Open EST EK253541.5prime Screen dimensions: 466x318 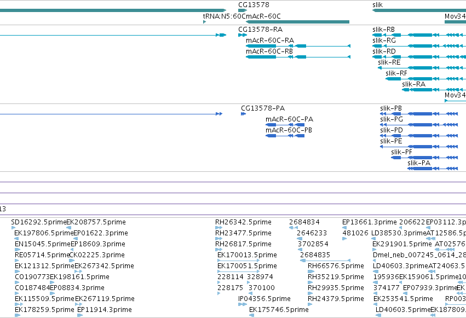(x=403, y=299)
